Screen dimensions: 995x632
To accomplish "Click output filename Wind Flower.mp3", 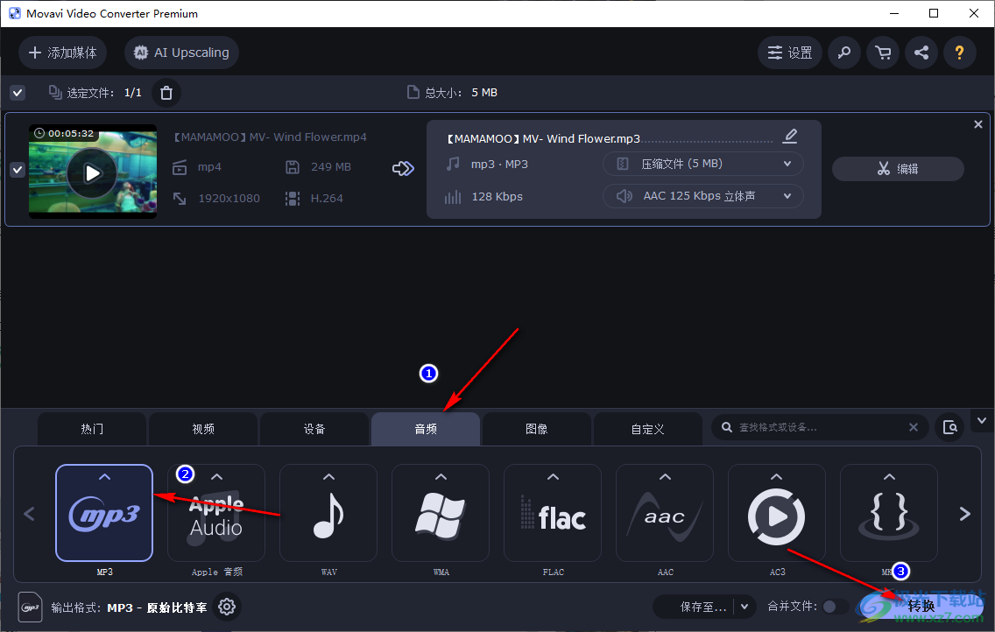I will 543,138.
